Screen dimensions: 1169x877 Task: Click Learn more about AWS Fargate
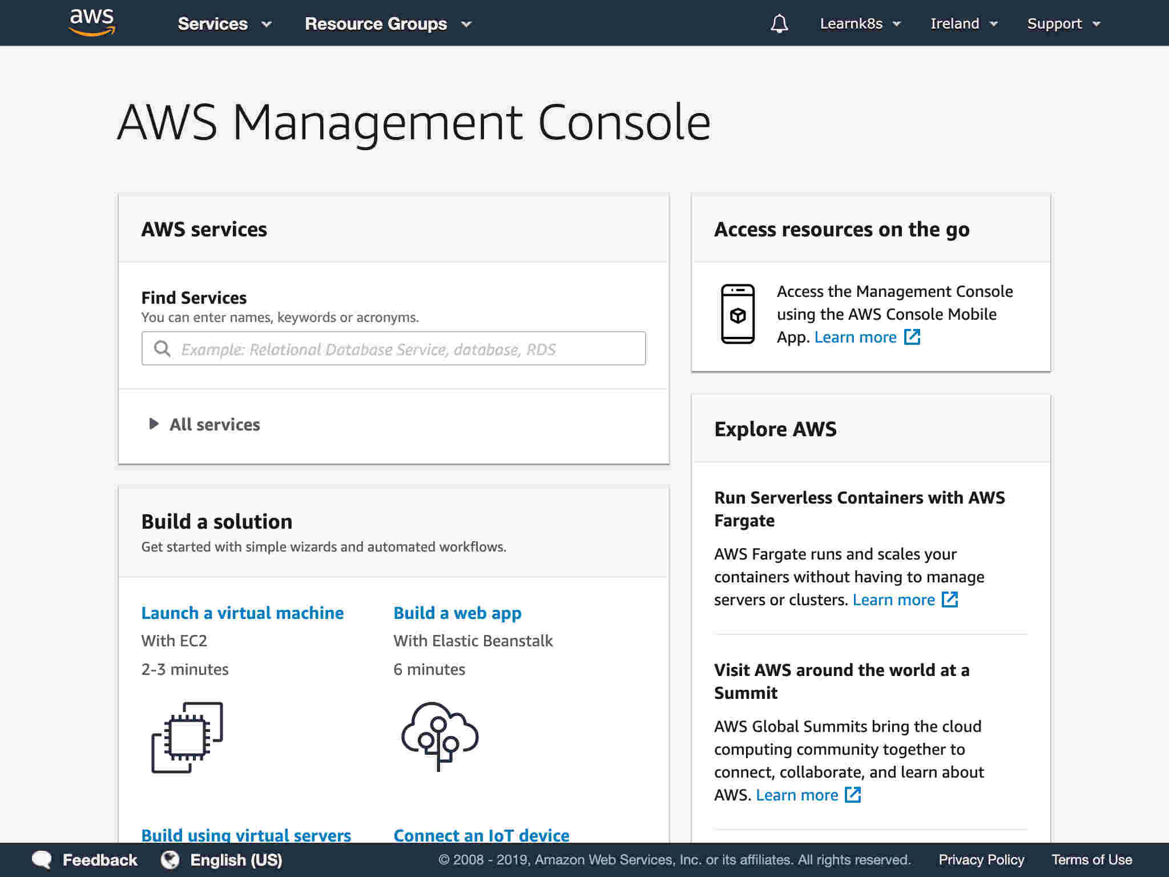click(x=894, y=600)
